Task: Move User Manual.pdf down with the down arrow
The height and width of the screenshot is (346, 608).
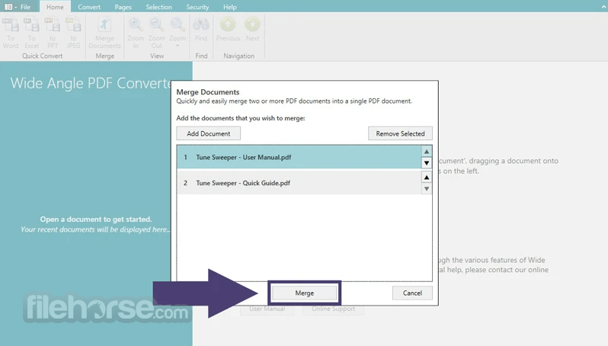Action: (x=427, y=163)
